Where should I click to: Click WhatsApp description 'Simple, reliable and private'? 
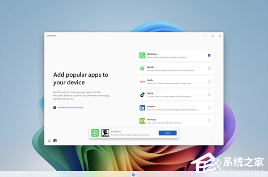pos(167,58)
